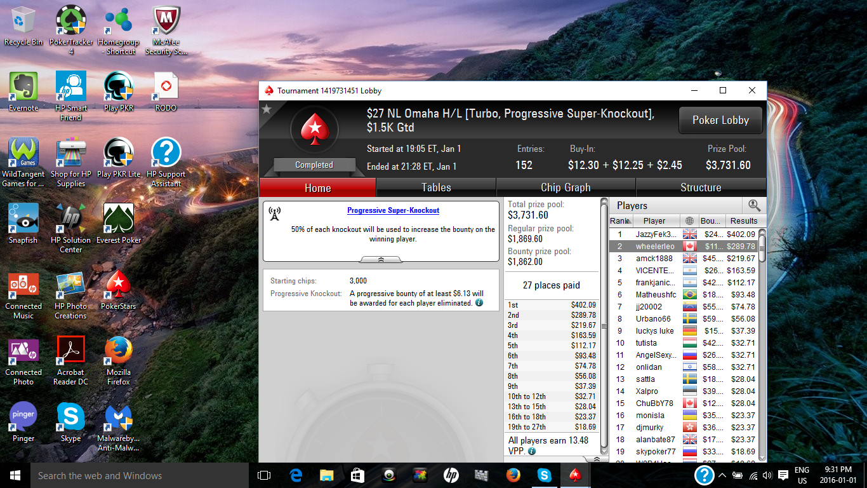Open the Windows Store taskbar icon
Image resolution: width=867 pixels, height=488 pixels.
point(357,475)
